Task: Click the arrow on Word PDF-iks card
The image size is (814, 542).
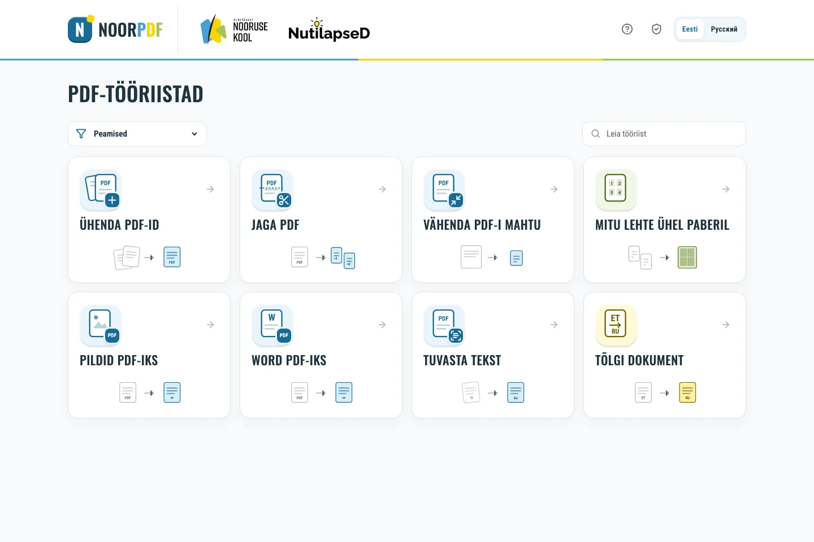Action: click(x=382, y=325)
